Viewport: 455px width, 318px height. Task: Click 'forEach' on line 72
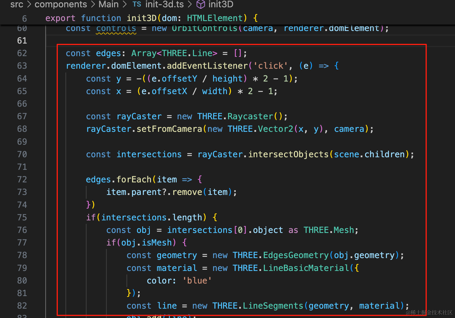point(134,179)
